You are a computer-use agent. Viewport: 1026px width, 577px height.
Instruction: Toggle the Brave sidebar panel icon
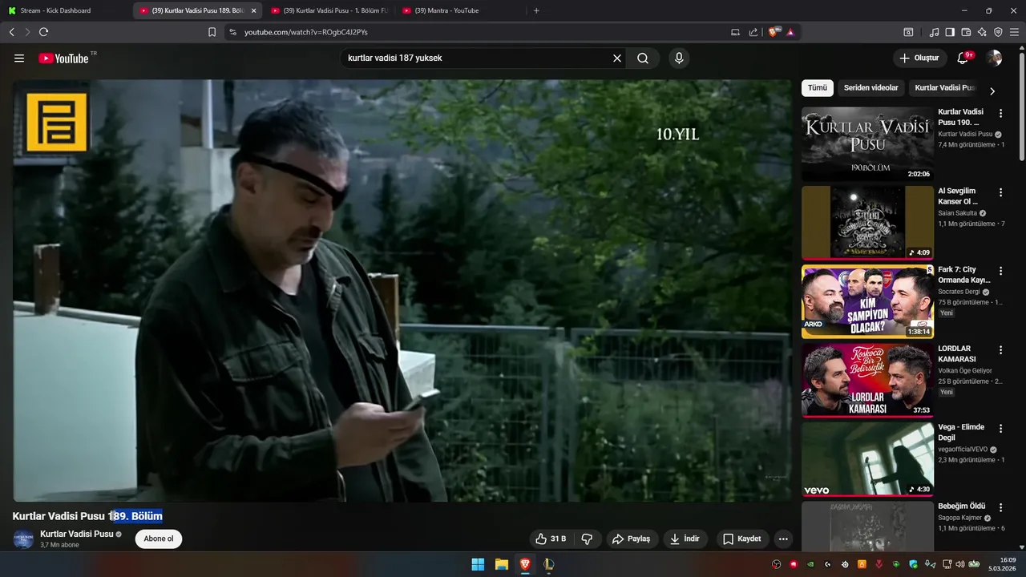coord(950,32)
